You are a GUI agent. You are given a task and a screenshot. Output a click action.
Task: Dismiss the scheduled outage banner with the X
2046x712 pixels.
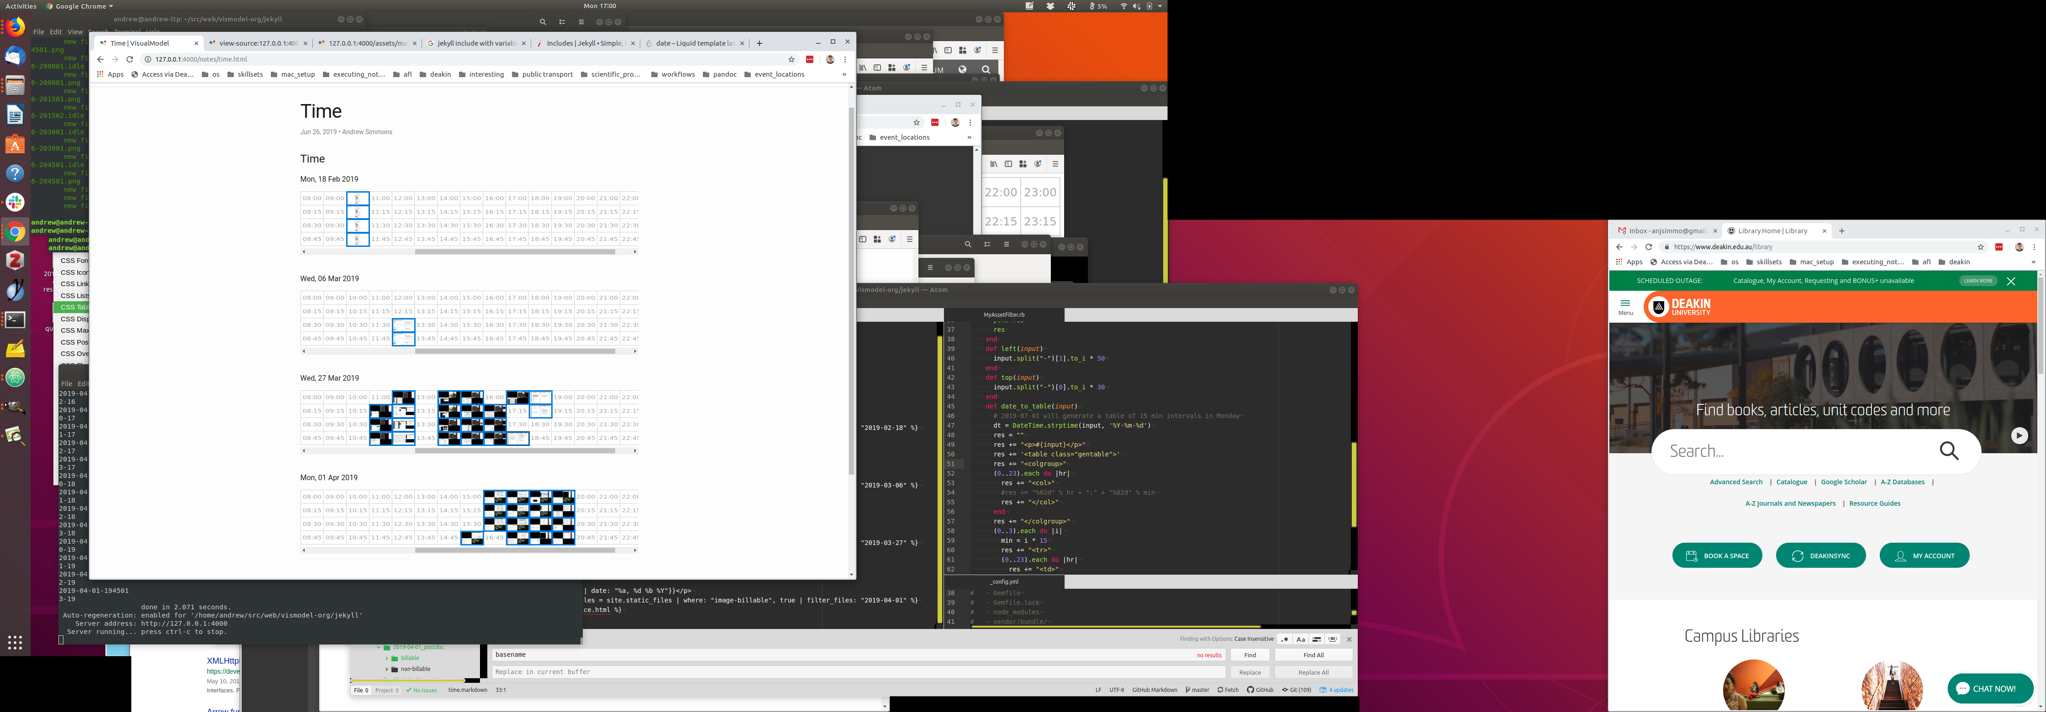click(2011, 281)
